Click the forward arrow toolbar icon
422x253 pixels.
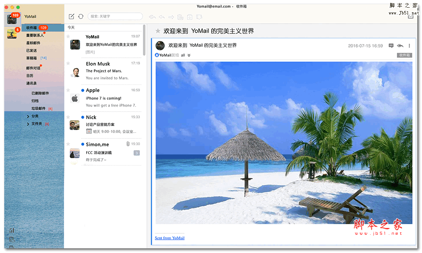171,17
